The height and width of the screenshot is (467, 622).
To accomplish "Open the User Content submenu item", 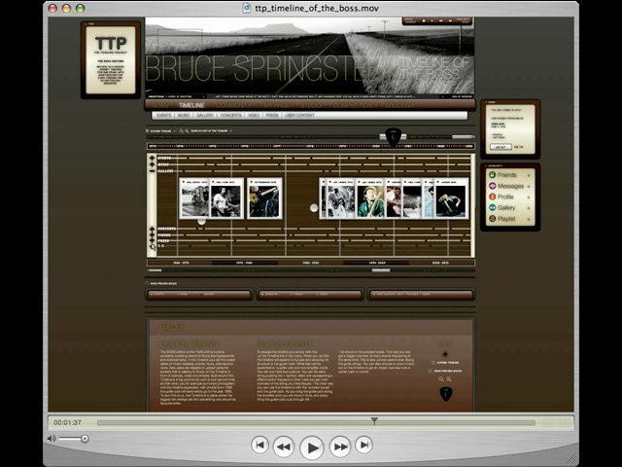I will pos(299,115).
